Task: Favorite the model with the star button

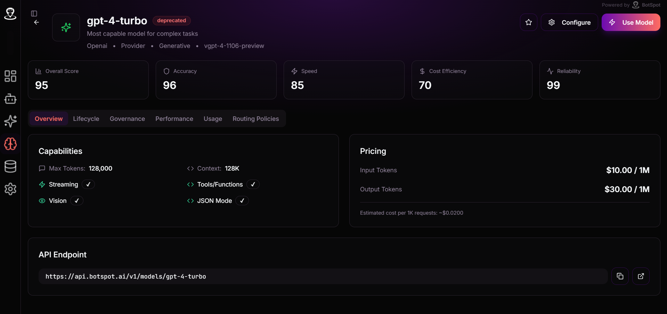Action: [529, 22]
